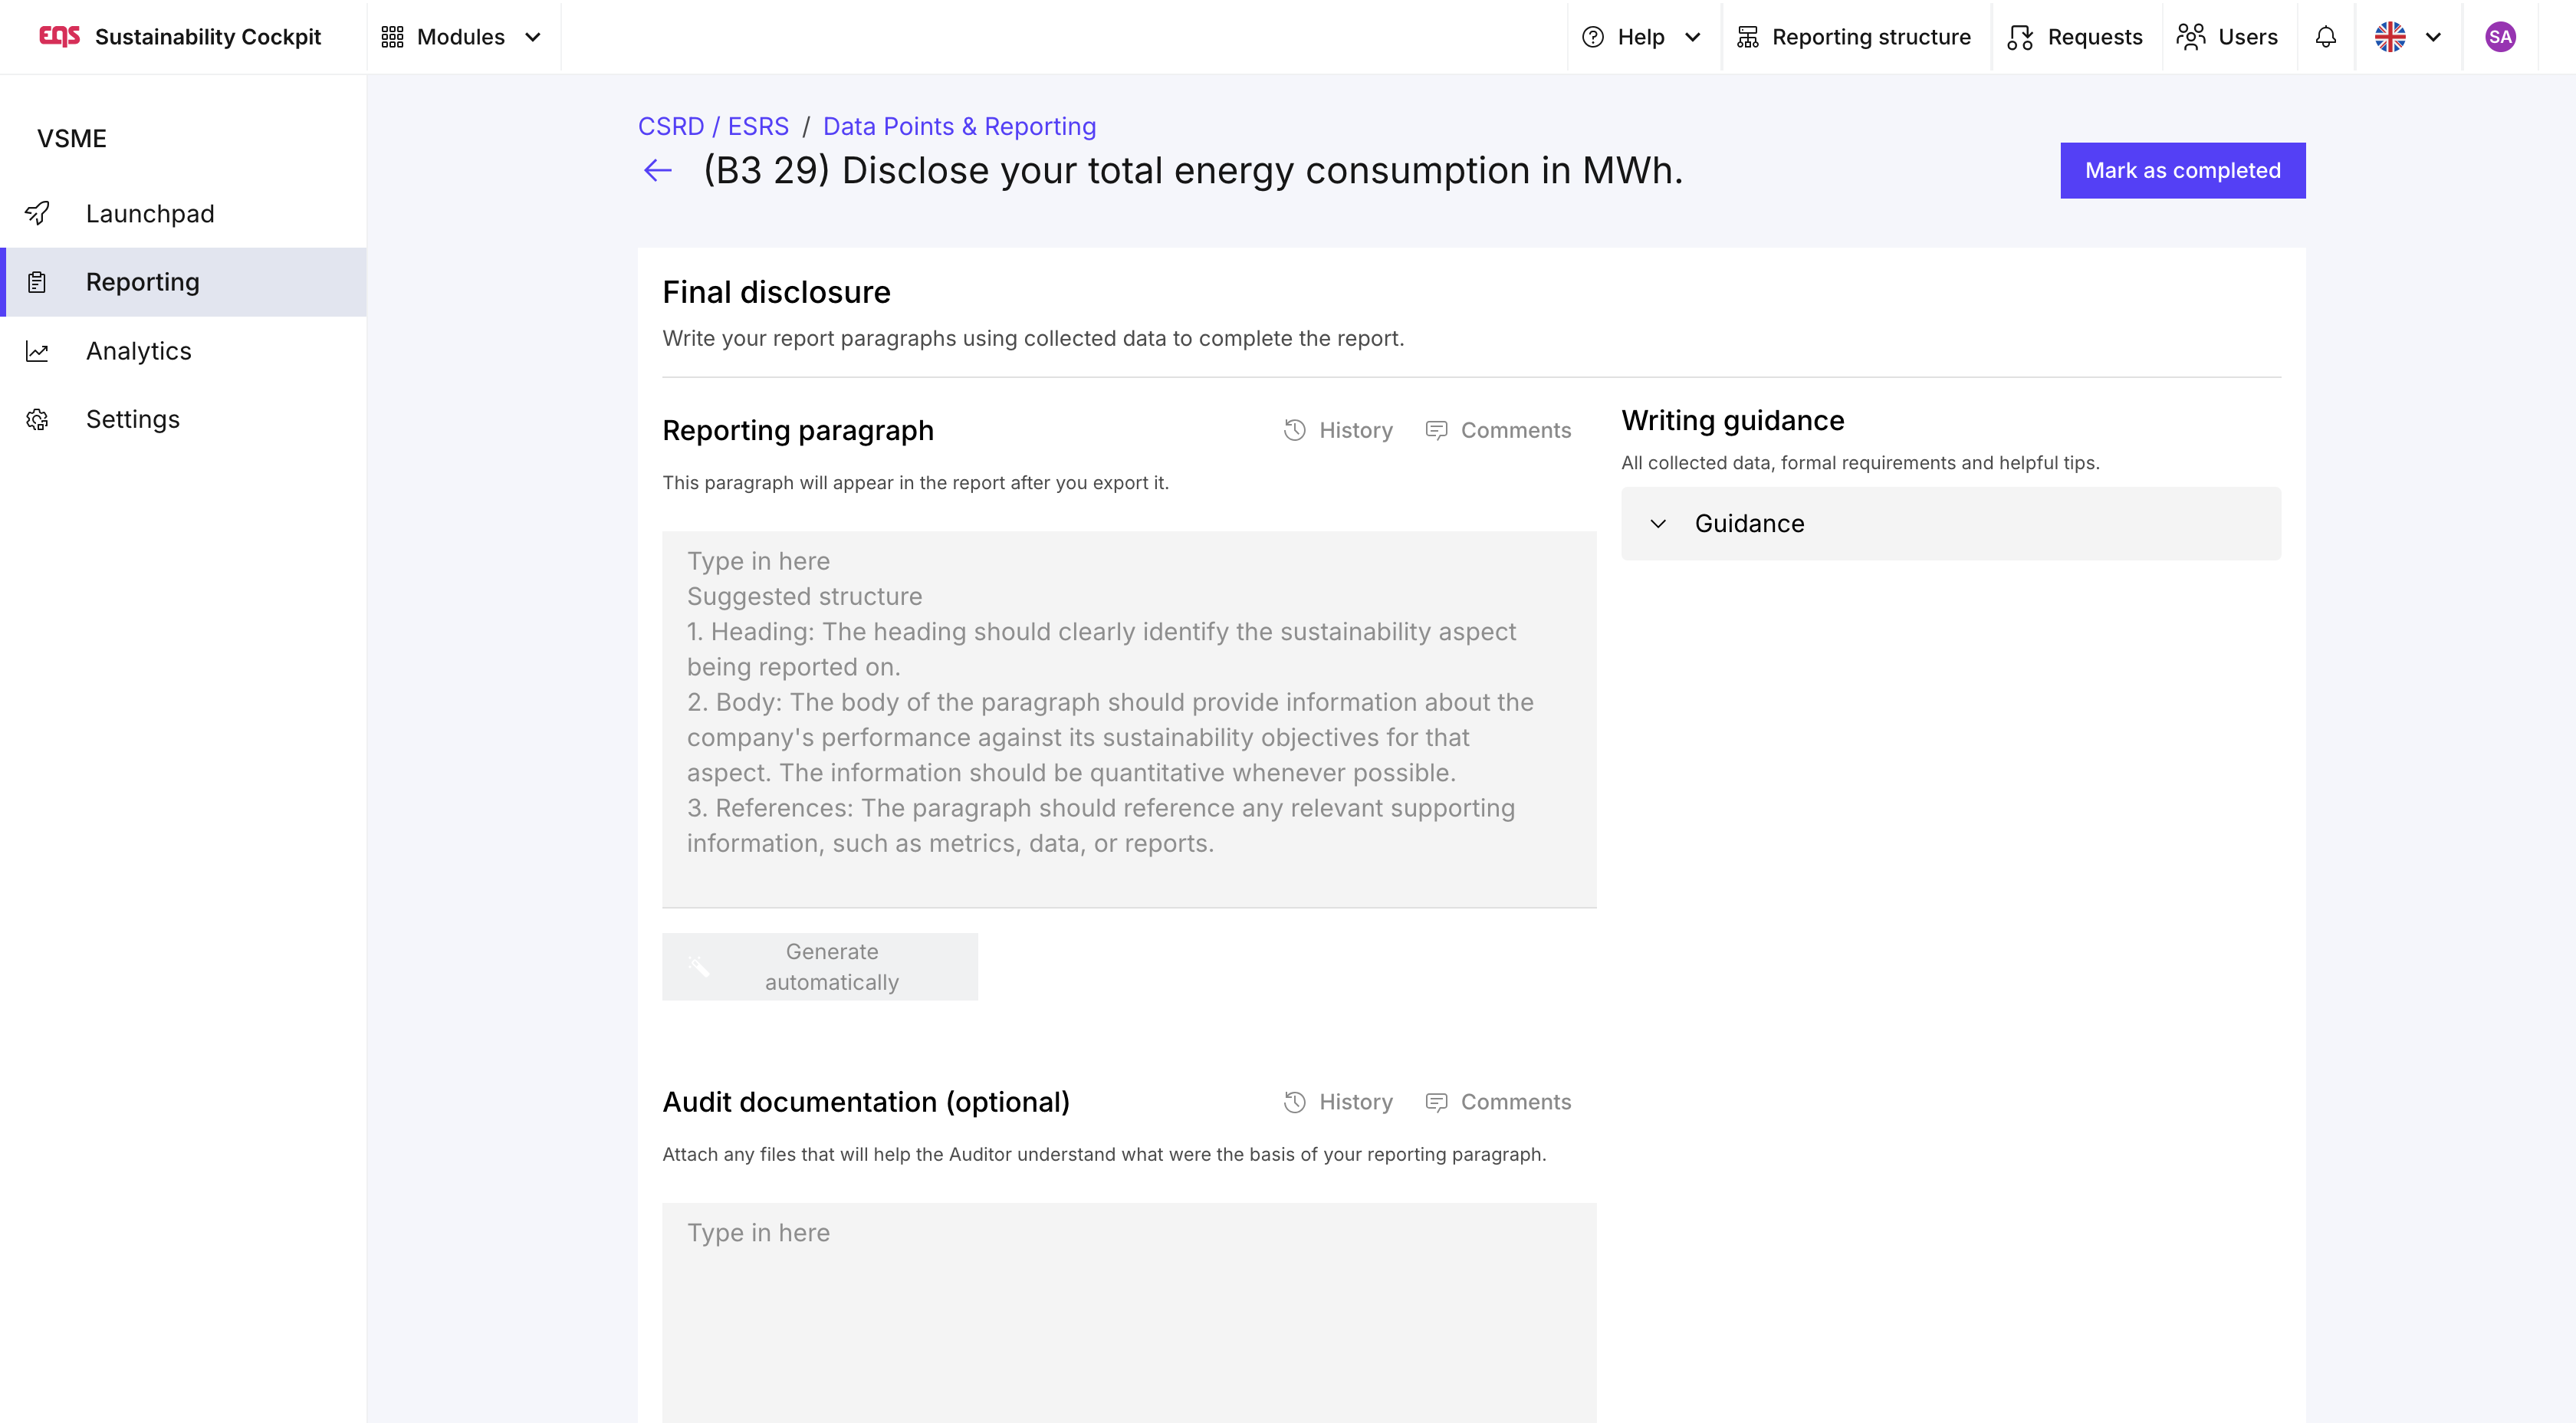2576x1423 pixels.
Task: Go to Launchpad in sidebar
Action: [150, 214]
